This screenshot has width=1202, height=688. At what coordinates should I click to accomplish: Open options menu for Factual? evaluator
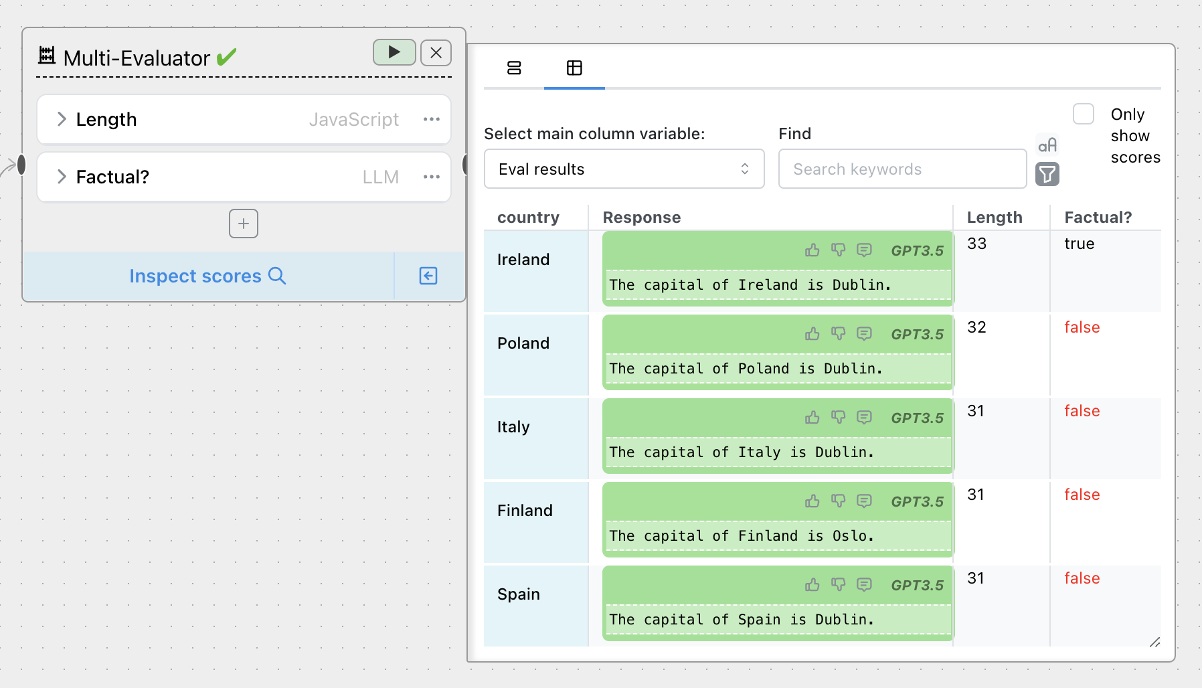pyautogui.click(x=432, y=177)
